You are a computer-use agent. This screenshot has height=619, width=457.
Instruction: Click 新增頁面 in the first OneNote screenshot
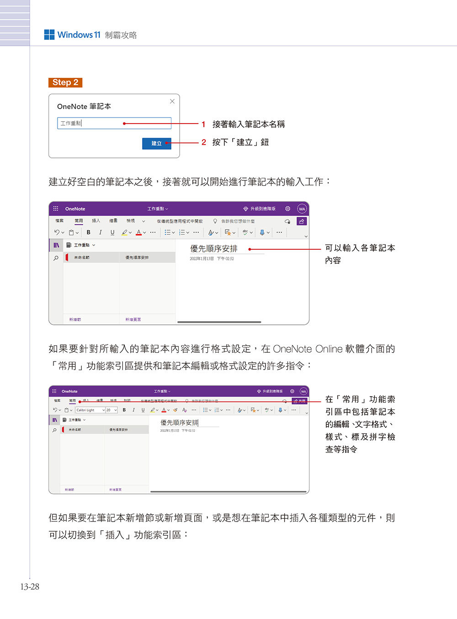[133, 319]
